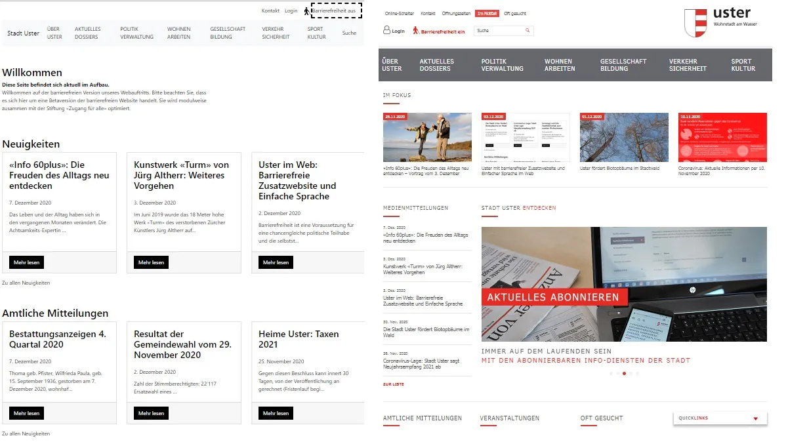Open Online-Schalter link at top
The width and height of the screenshot is (786, 442).
[x=400, y=14]
